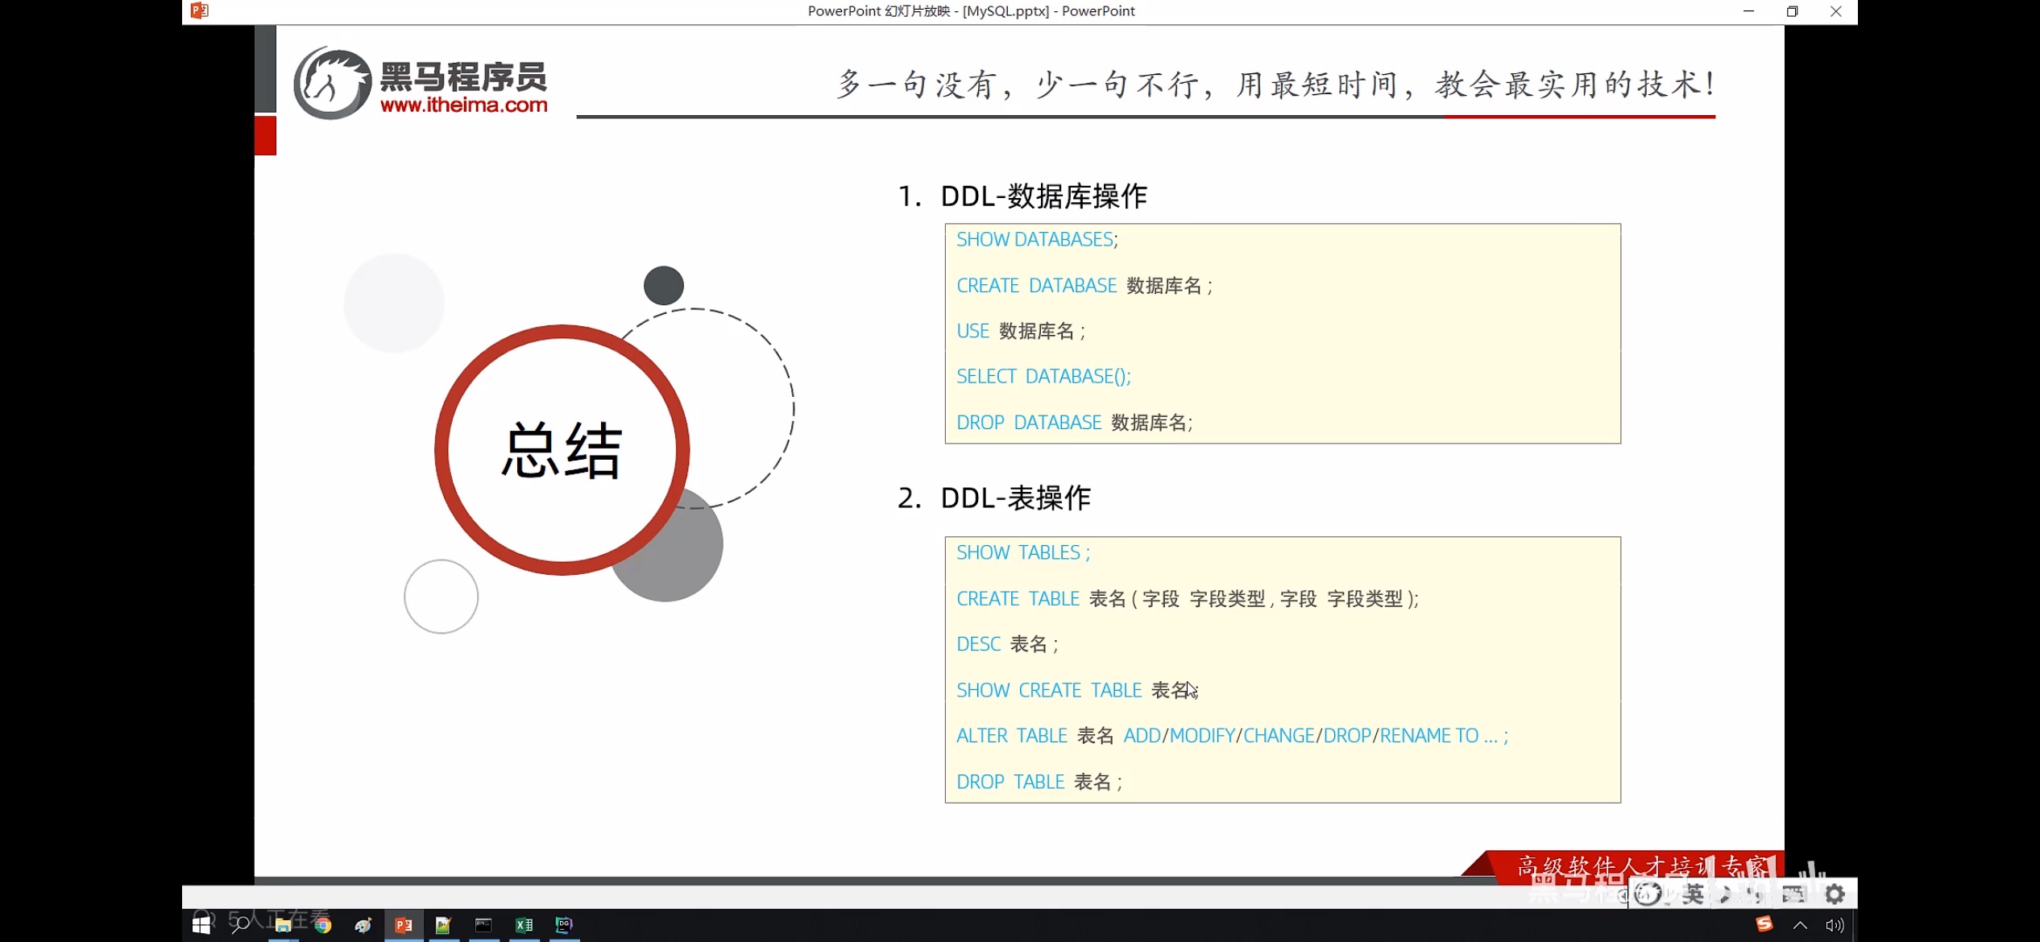Launch Excel from the taskbar
This screenshot has width=2040, height=942.
pos(524,924)
